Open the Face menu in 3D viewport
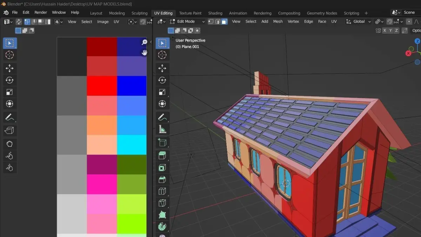 pyautogui.click(x=322, y=21)
